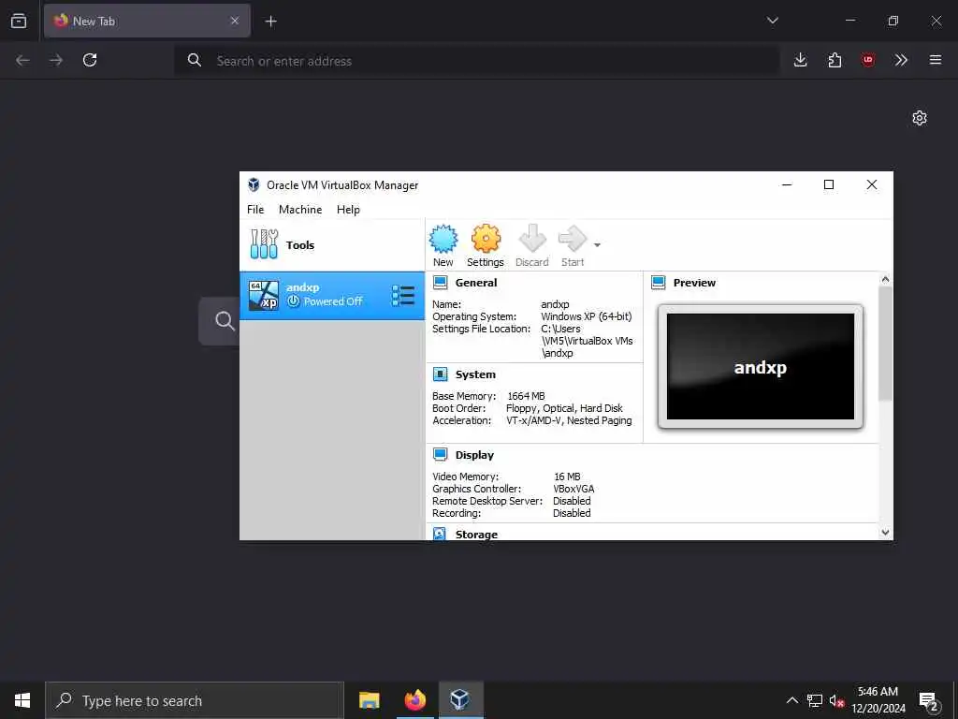The image size is (958, 719).
Task: Click the Windows Start button
Action: (x=22, y=700)
